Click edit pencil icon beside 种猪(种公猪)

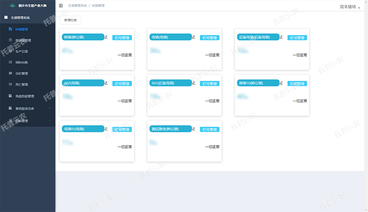click(106, 37)
